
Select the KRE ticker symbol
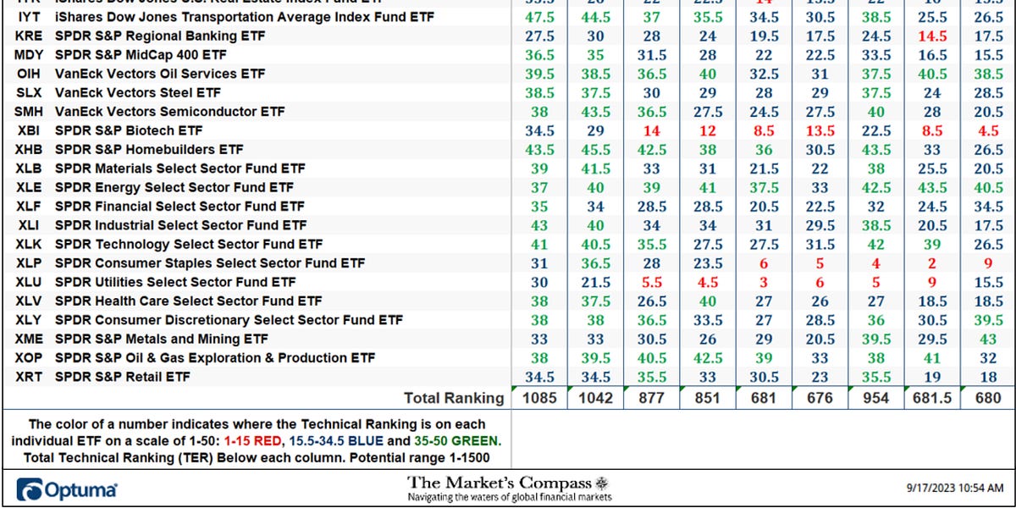30,36
